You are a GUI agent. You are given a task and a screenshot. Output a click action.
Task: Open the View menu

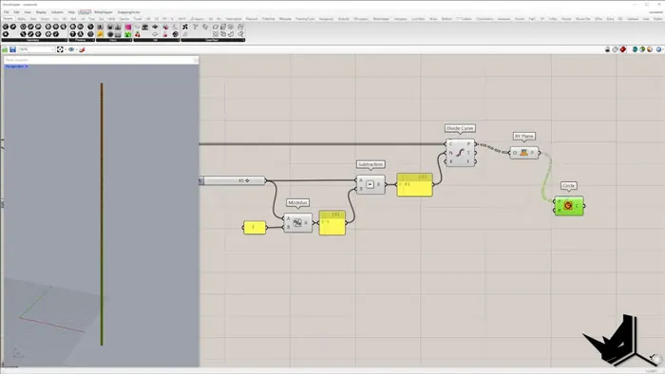coord(28,12)
